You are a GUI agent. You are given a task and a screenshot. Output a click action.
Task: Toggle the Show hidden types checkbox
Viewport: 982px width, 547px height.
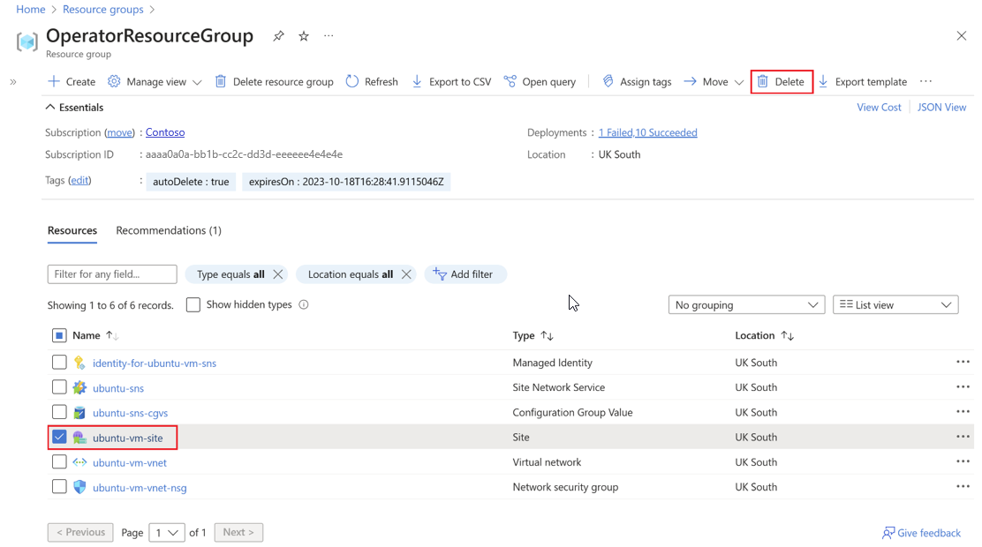point(193,305)
